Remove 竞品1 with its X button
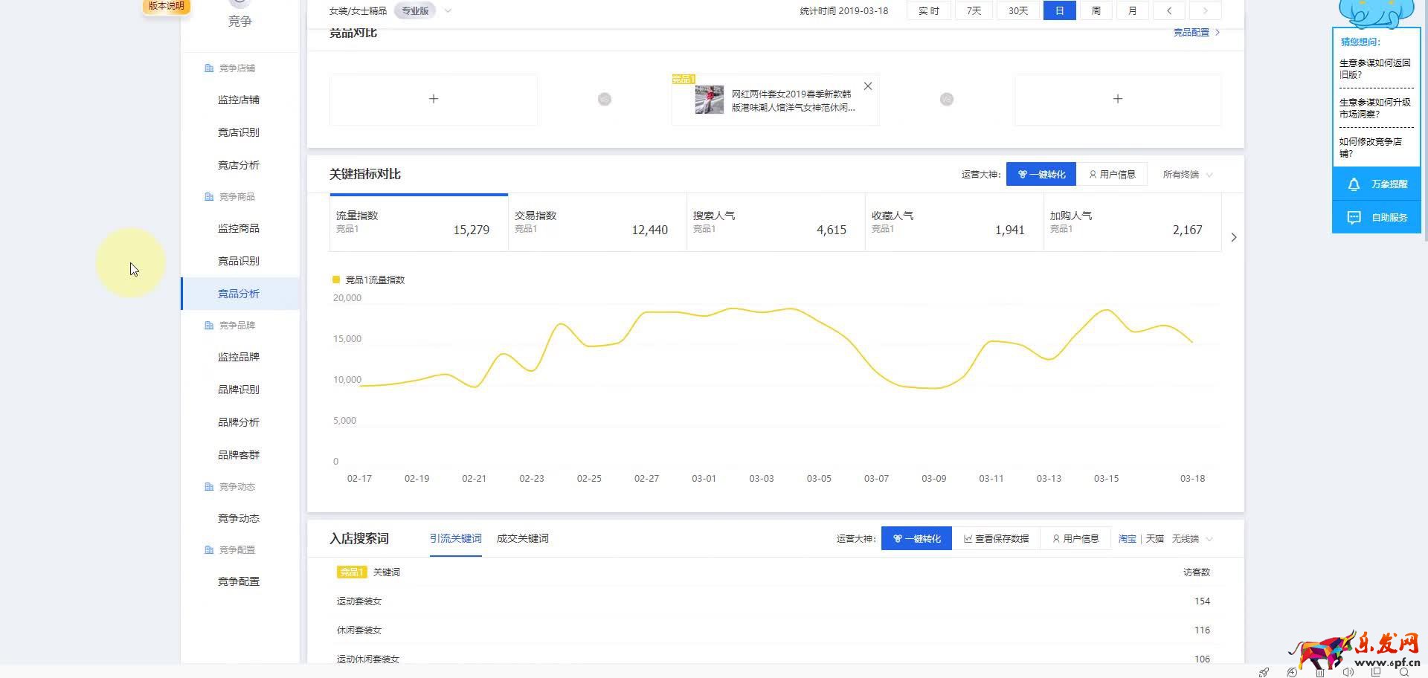This screenshot has width=1428, height=678. (x=867, y=86)
